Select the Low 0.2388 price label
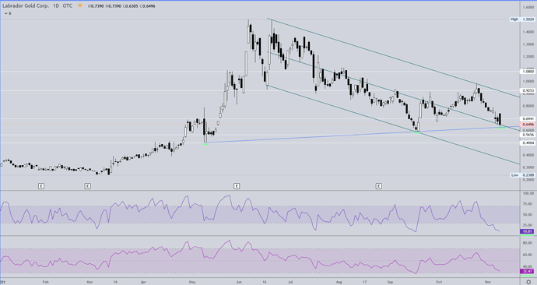This screenshot has height=285, width=537. click(x=523, y=175)
